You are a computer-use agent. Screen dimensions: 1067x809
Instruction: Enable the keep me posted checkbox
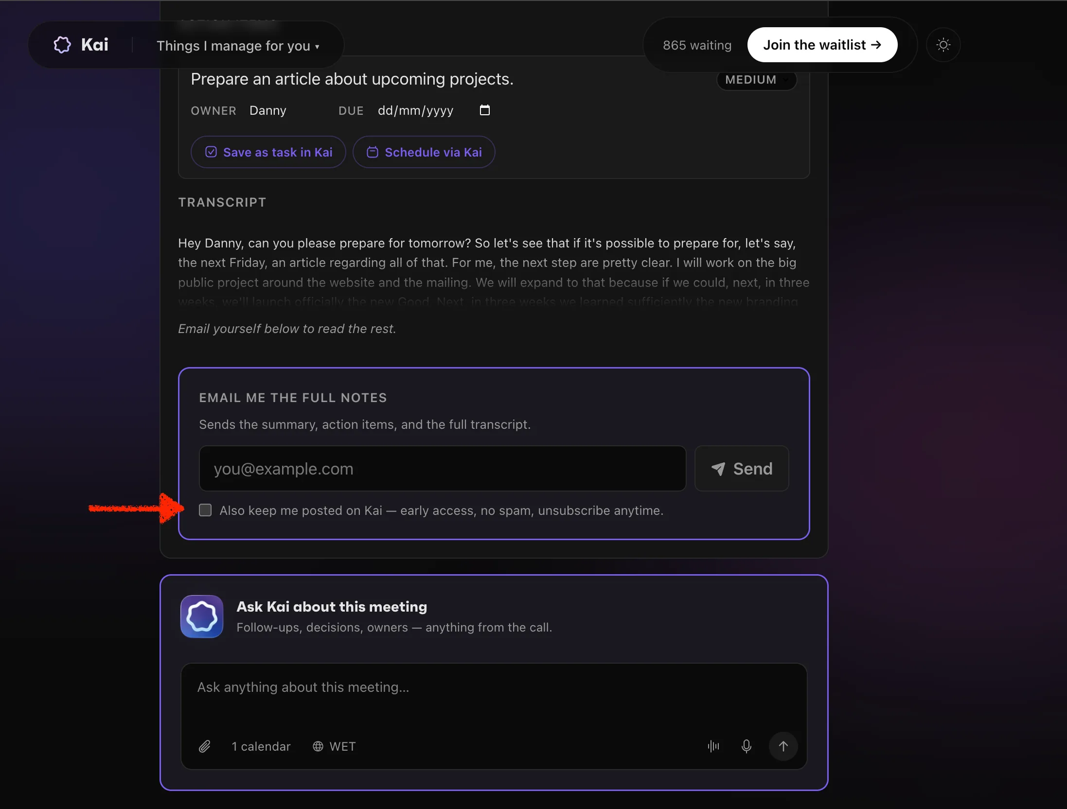pyautogui.click(x=205, y=510)
